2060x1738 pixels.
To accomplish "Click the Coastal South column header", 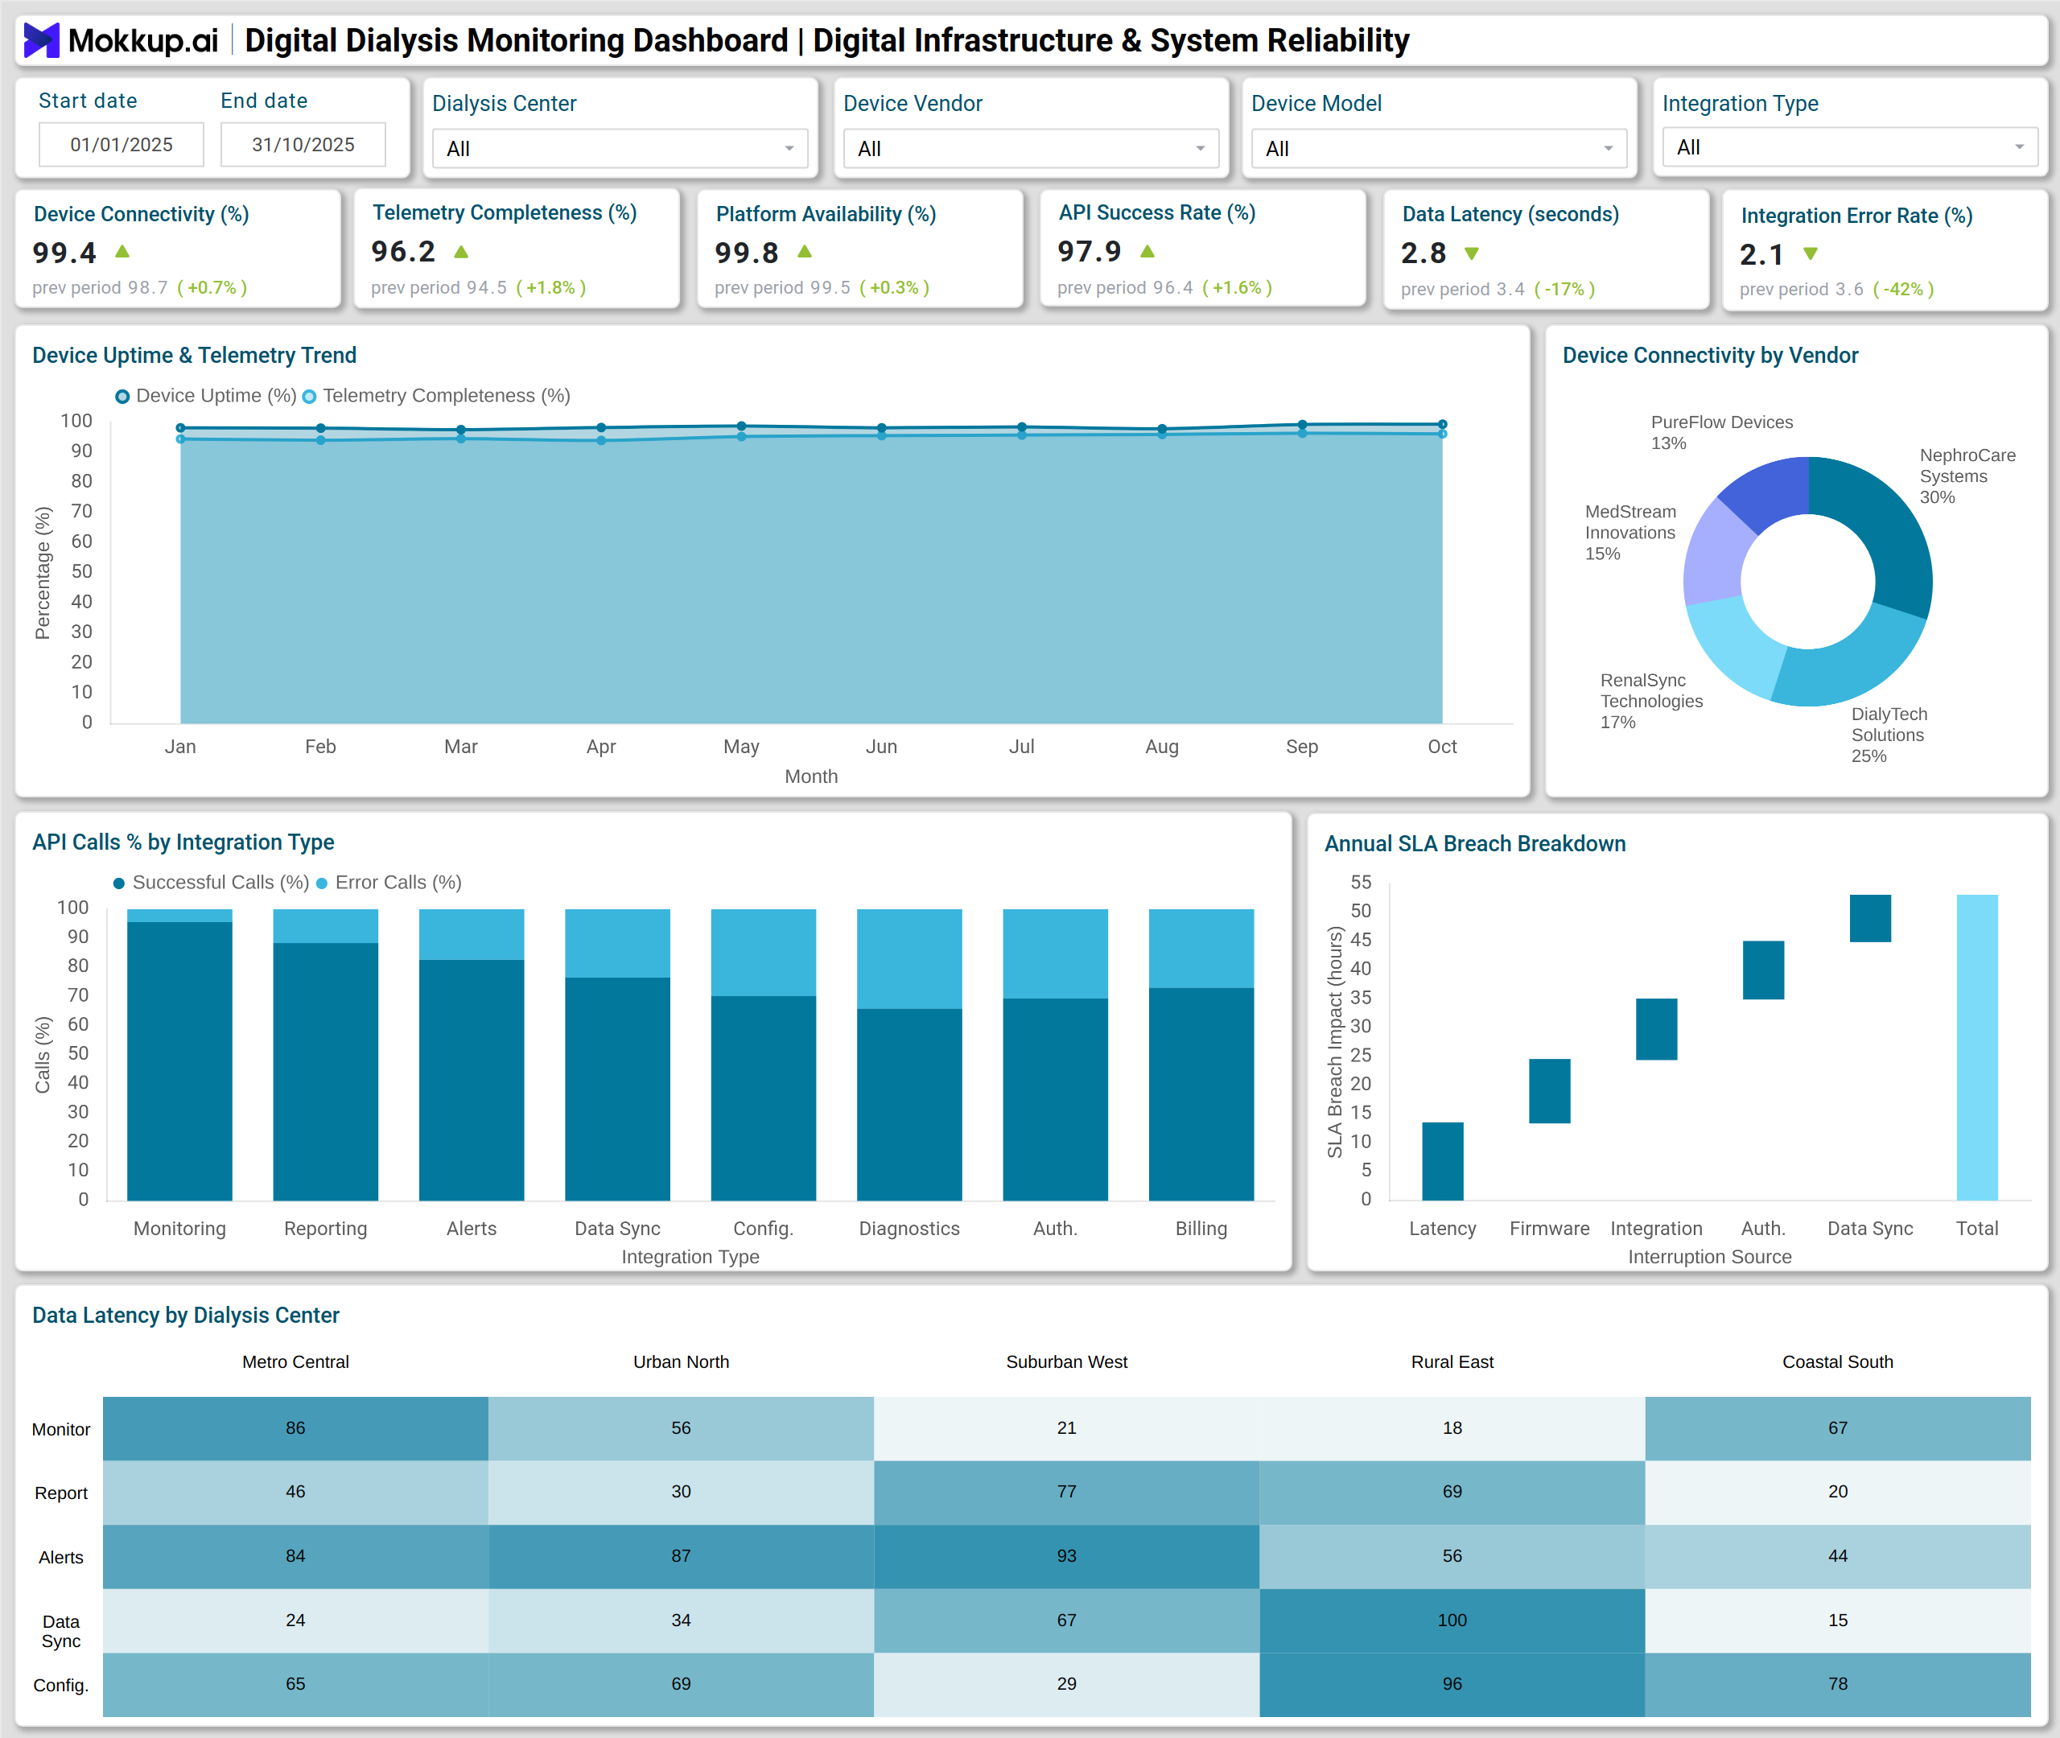I will point(1839,1361).
